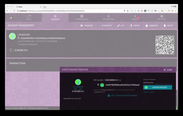
Task: Open the Addressbook tab
Action: tap(82, 17)
